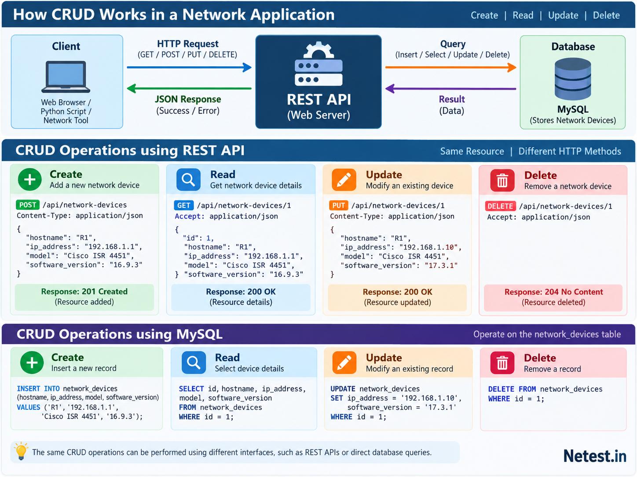Click the DELETE FROM network_devices line
This screenshot has height=477, width=637.
545,389
